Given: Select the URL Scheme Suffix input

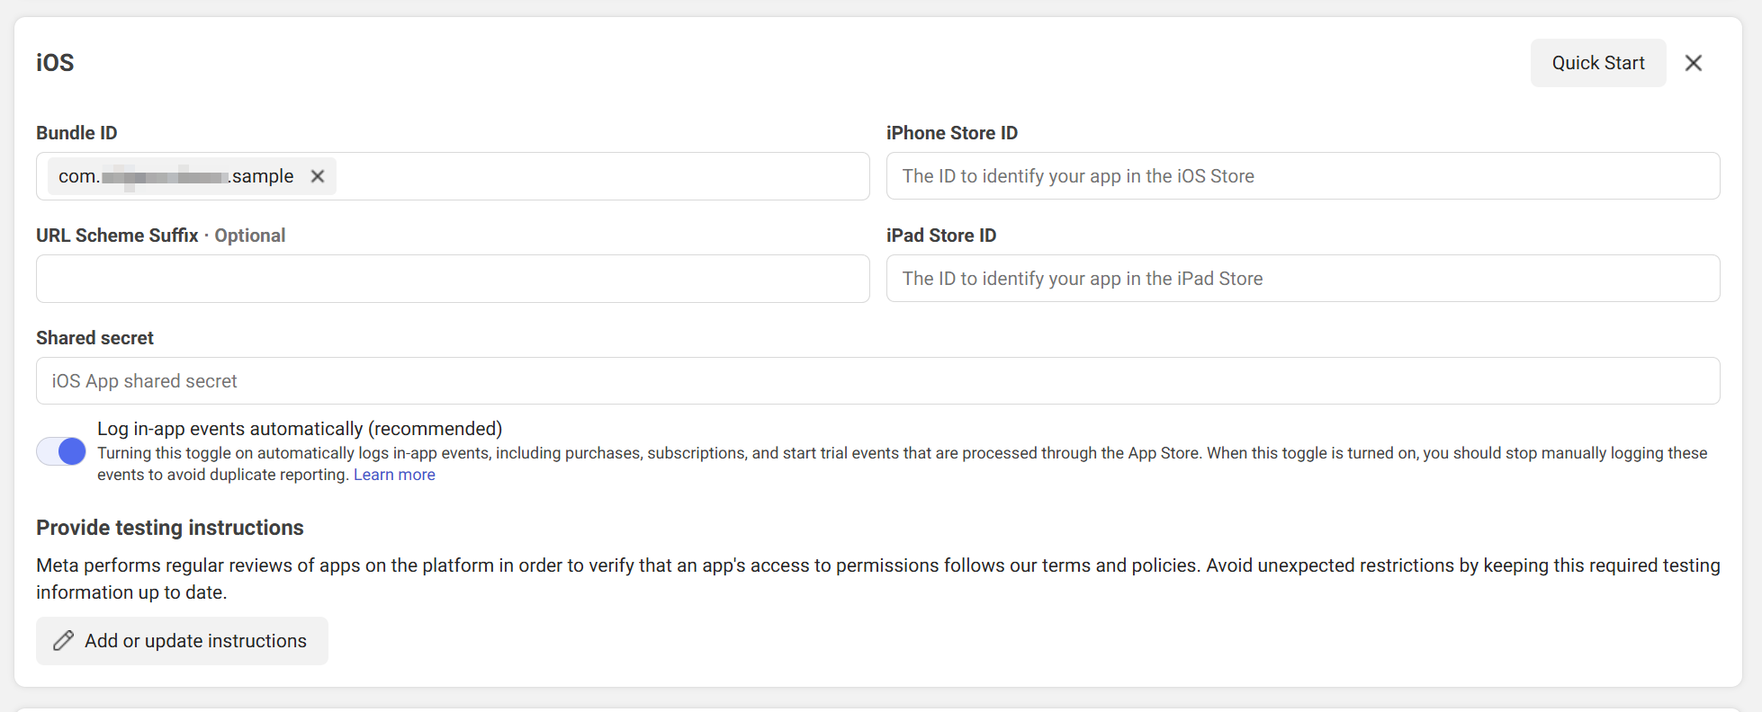Looking at the screenshot, I should (452, 278).
